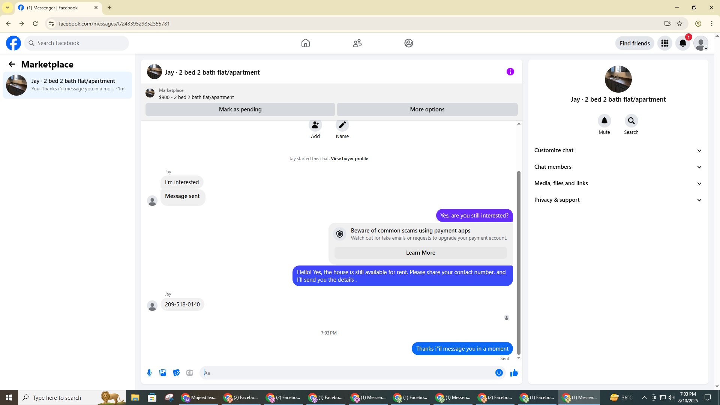720x405 pixels.
Task: Open the GIF picker icon
Action: tap(190, 373)
